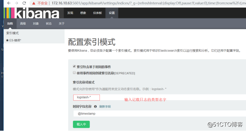Click the logstash-* index name field
246x131 pixels.
coord(159,97)
